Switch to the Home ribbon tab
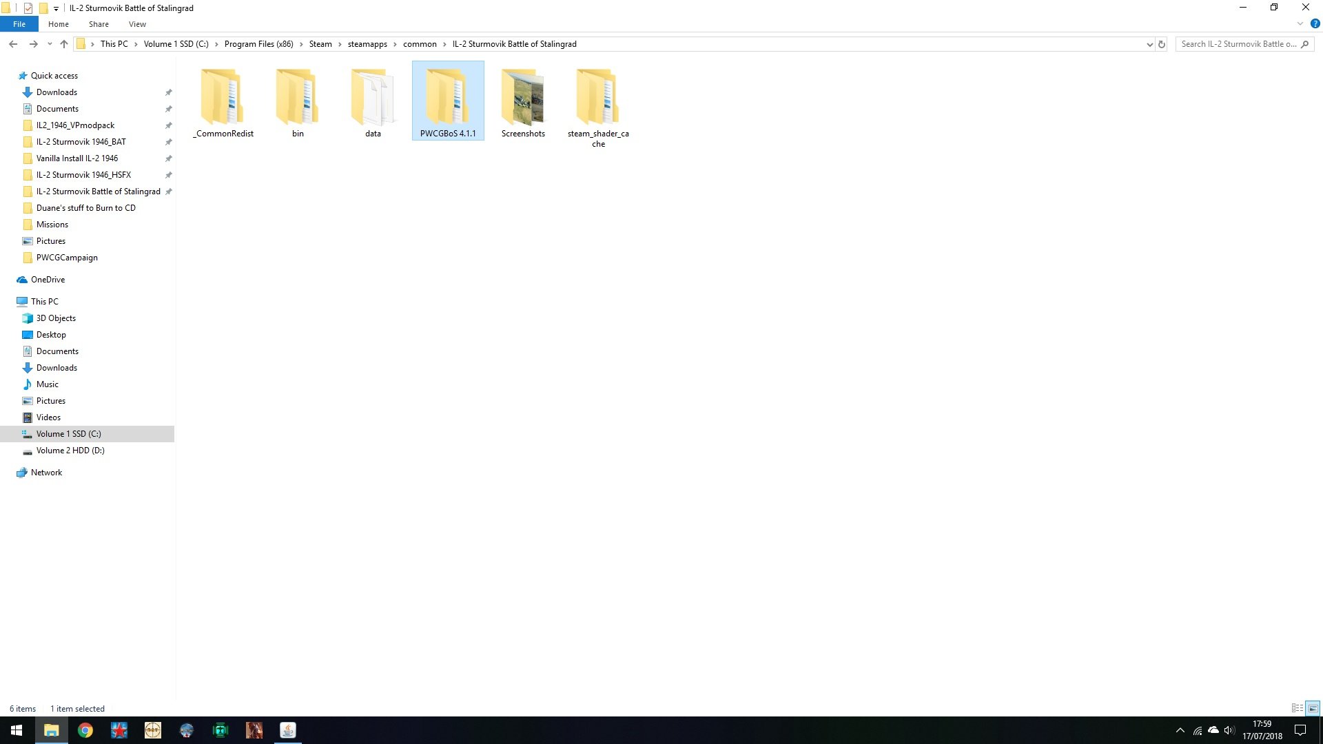 tap(59, 24)
